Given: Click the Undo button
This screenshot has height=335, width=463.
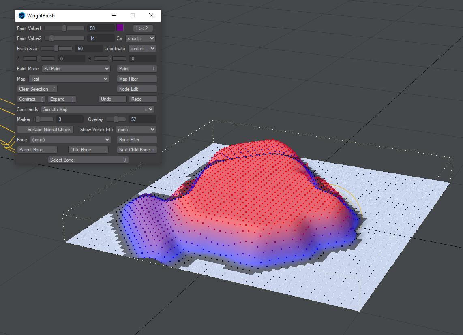Looking at the screenshot, I should (x=113, y=99).
